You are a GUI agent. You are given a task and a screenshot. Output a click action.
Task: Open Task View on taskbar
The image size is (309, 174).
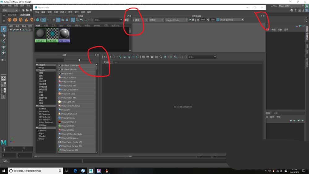coord(67,171)
